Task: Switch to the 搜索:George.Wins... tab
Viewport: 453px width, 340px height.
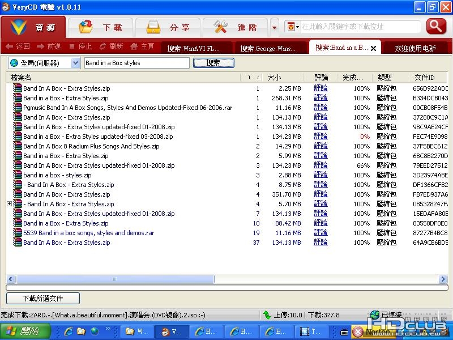Action: click(270, 48)
